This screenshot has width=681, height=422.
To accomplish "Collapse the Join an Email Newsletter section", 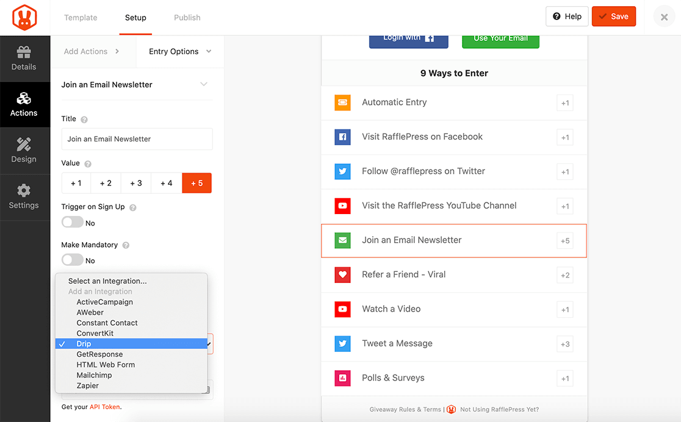I will pos(204,84).
